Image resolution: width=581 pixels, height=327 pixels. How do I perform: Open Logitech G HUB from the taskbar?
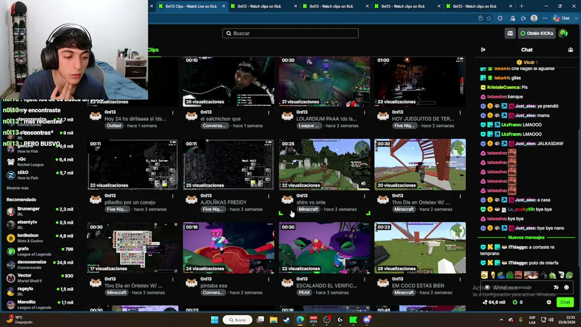point(340,320)
